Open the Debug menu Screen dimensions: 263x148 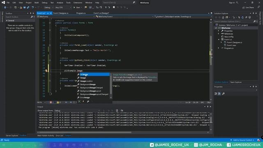44,3
